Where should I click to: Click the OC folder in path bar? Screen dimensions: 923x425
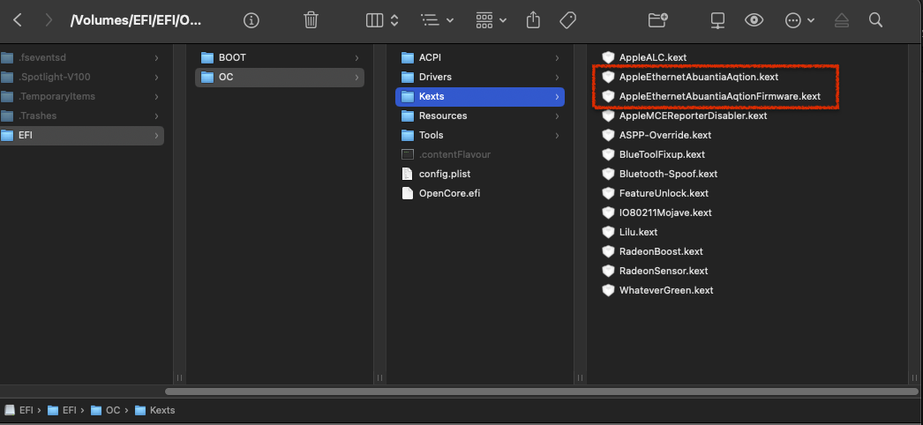(x=106, y=410)
